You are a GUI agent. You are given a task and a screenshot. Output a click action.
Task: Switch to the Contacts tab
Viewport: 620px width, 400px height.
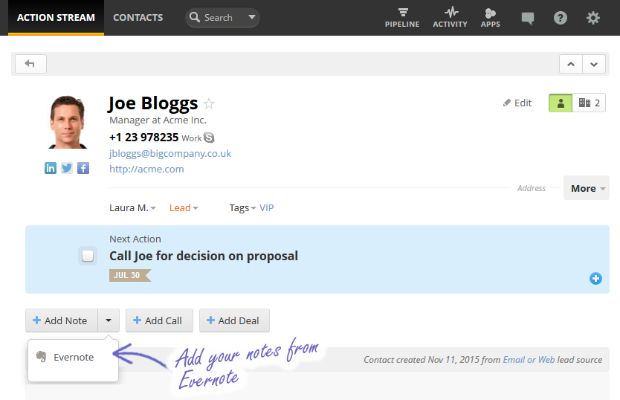[x=138, y=17]
